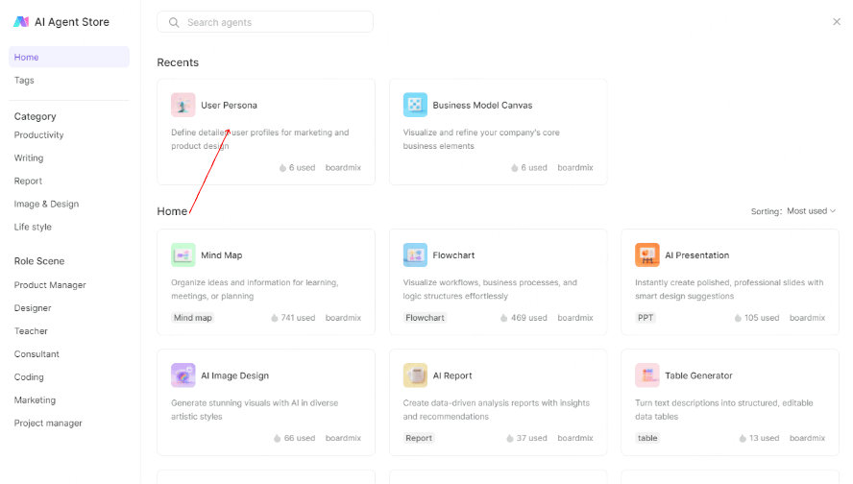Switch to the Tags tab

(x=24, y=81)
